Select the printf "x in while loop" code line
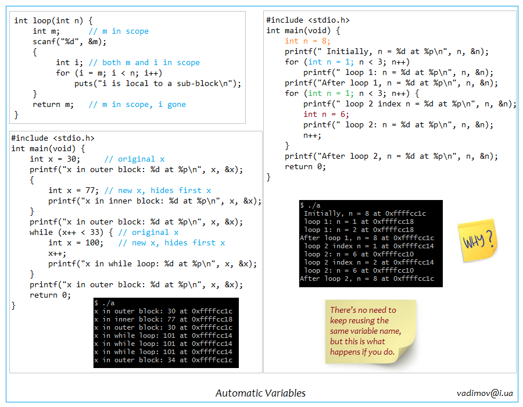The image size is (523, 407). [x=152, y=264]
